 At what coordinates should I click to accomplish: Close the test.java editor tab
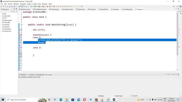[144, 9]
